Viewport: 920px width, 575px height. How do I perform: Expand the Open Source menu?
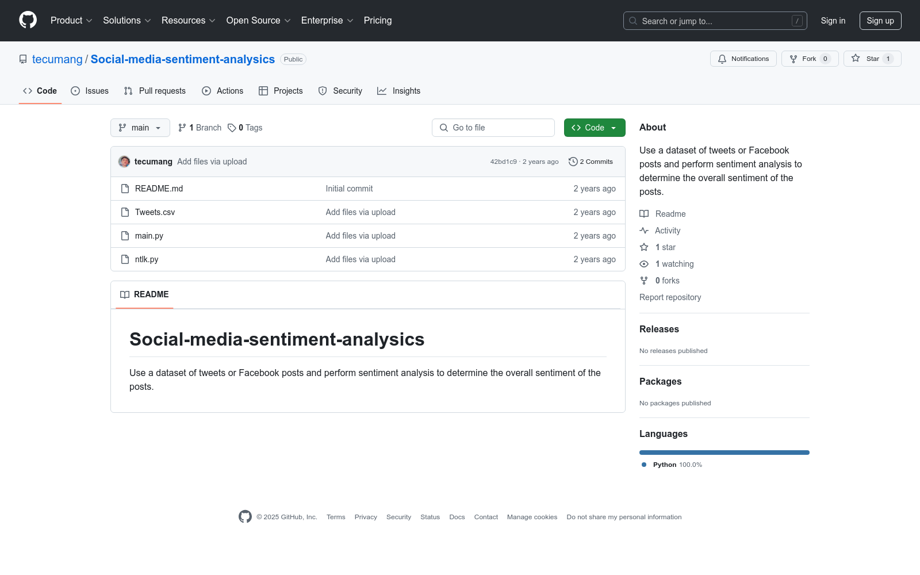tap(259, 21)
